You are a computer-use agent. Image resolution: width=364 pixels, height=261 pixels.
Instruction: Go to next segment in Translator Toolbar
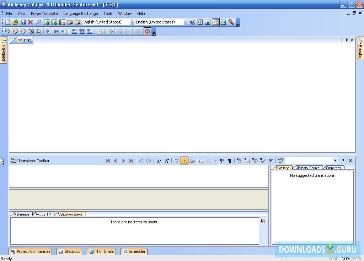click(123, 161)
